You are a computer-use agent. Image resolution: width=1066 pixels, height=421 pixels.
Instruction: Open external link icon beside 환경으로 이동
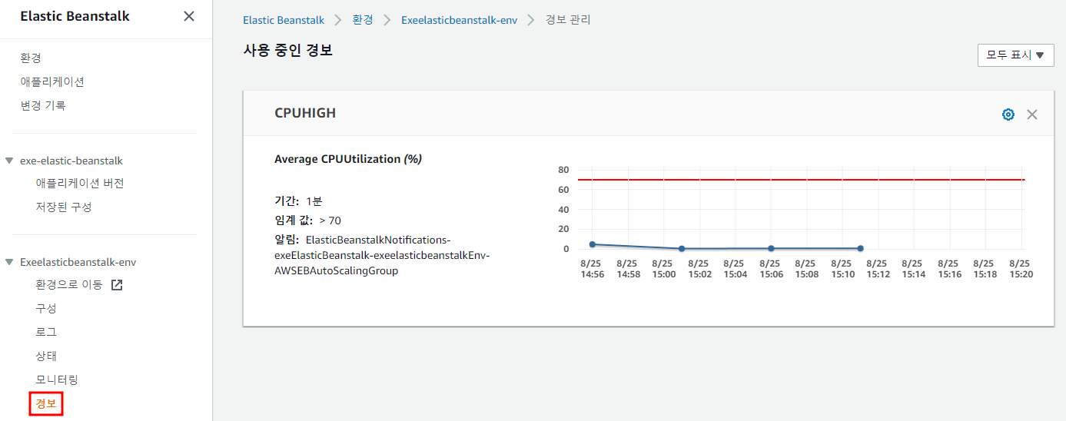[x=117, y=284]
